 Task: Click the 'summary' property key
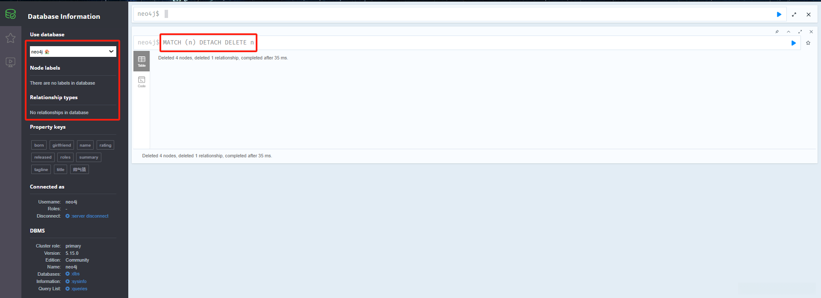tap(89, 157)
